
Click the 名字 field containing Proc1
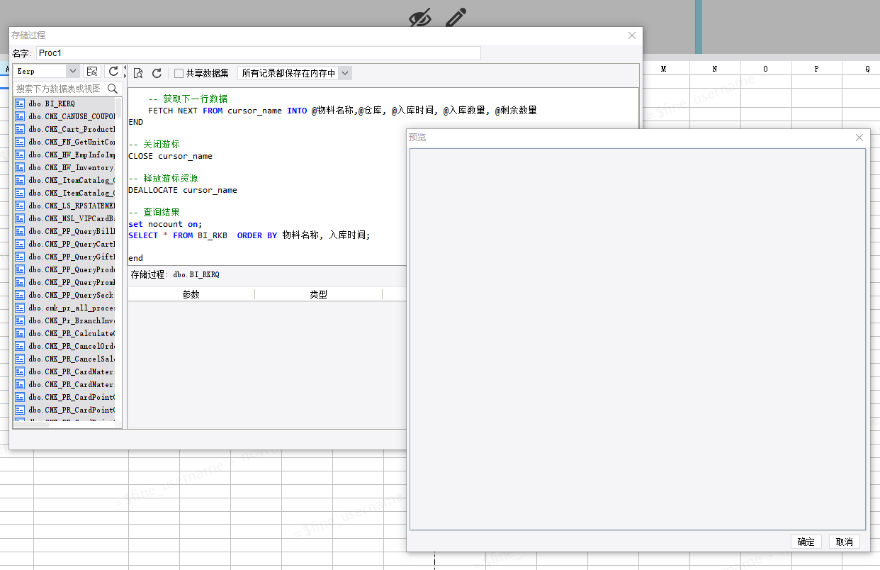tap(259, 53)
